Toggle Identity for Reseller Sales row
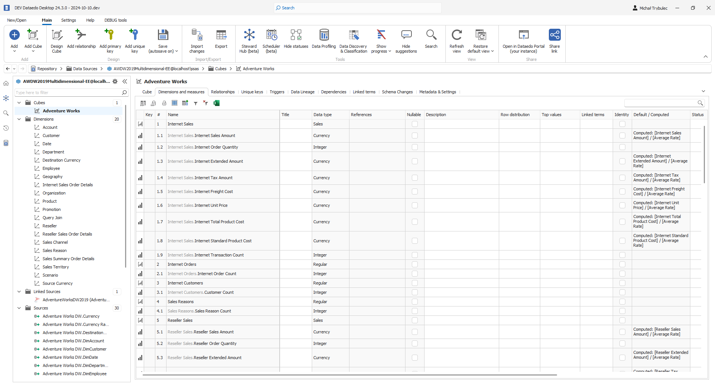The image size is (715, 383). tap(622, 320)
